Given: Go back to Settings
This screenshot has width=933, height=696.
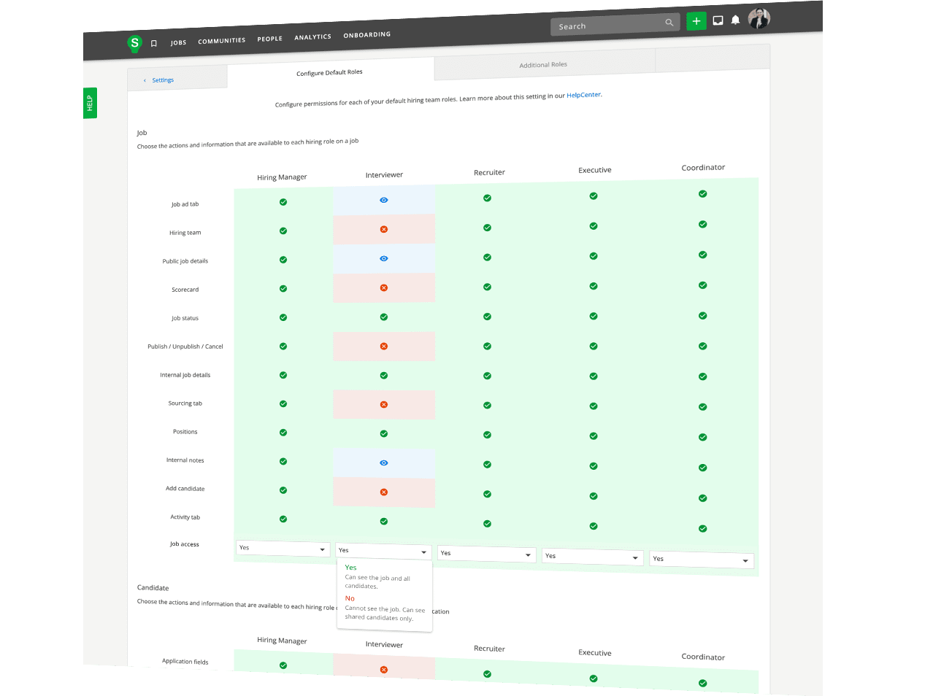Looking at the screenshot, I should point(162,80).
